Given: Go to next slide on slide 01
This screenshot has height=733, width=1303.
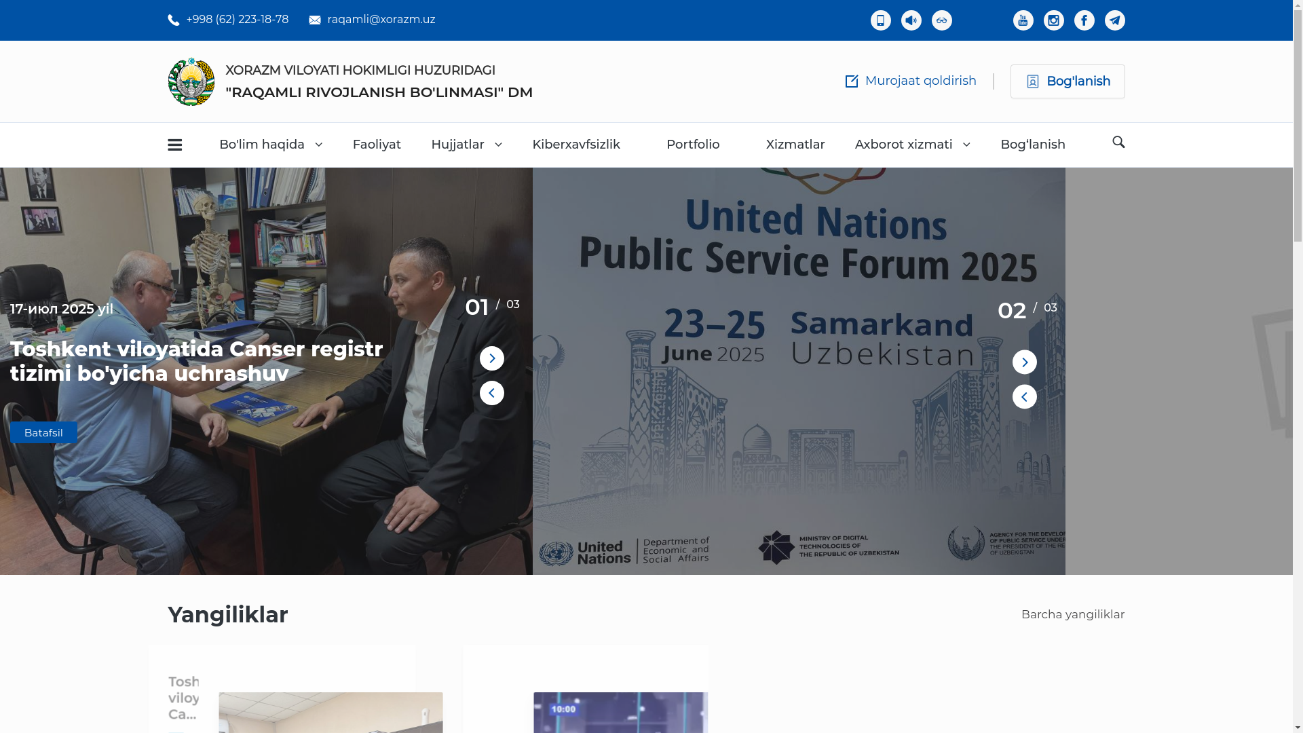Looking at the screenshot, I should pyautogui.click(x=492, y=358).
